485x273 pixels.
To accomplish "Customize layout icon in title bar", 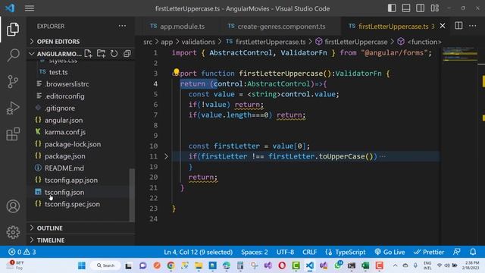I will point(434,8).
